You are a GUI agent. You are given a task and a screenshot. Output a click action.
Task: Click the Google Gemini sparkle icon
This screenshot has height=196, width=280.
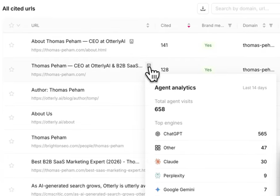158,189
